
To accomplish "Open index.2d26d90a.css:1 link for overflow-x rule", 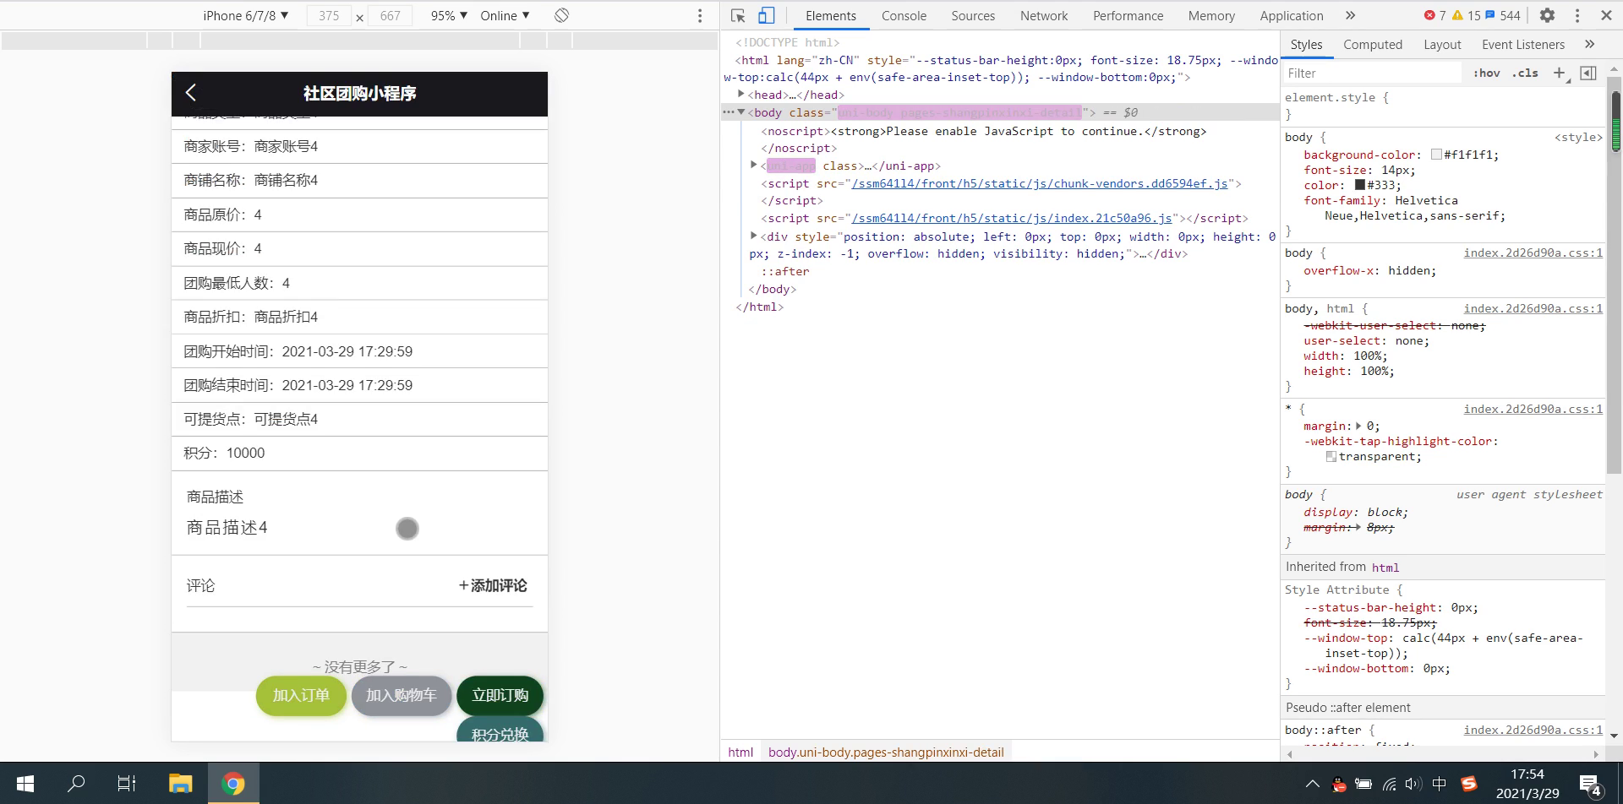I will point(1533,253).
